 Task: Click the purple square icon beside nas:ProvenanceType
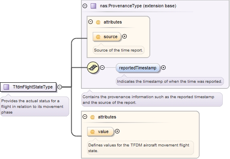tap(94, 6)
